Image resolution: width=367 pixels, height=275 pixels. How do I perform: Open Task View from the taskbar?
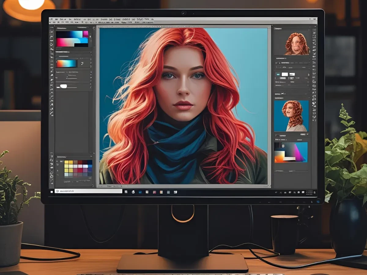[x=126, y=192]
